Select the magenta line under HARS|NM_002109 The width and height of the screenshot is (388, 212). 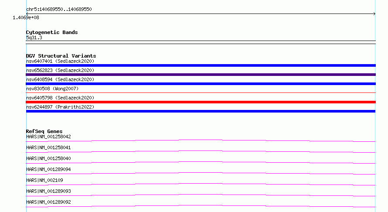coord(201,184)
